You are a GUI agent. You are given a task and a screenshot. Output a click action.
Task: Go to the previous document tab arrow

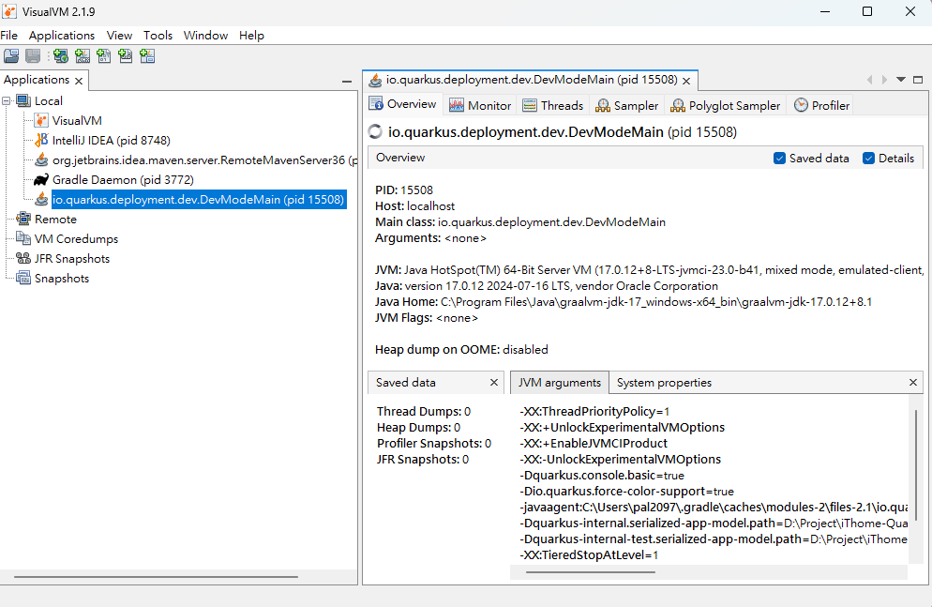869,80
